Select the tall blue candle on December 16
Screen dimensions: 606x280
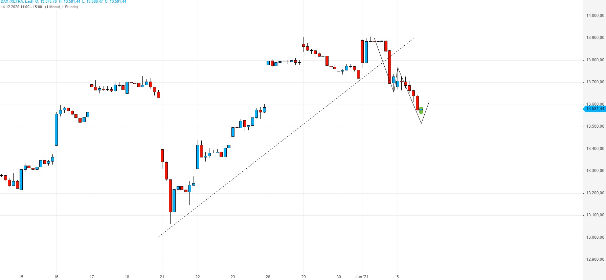tap(56, 130)
